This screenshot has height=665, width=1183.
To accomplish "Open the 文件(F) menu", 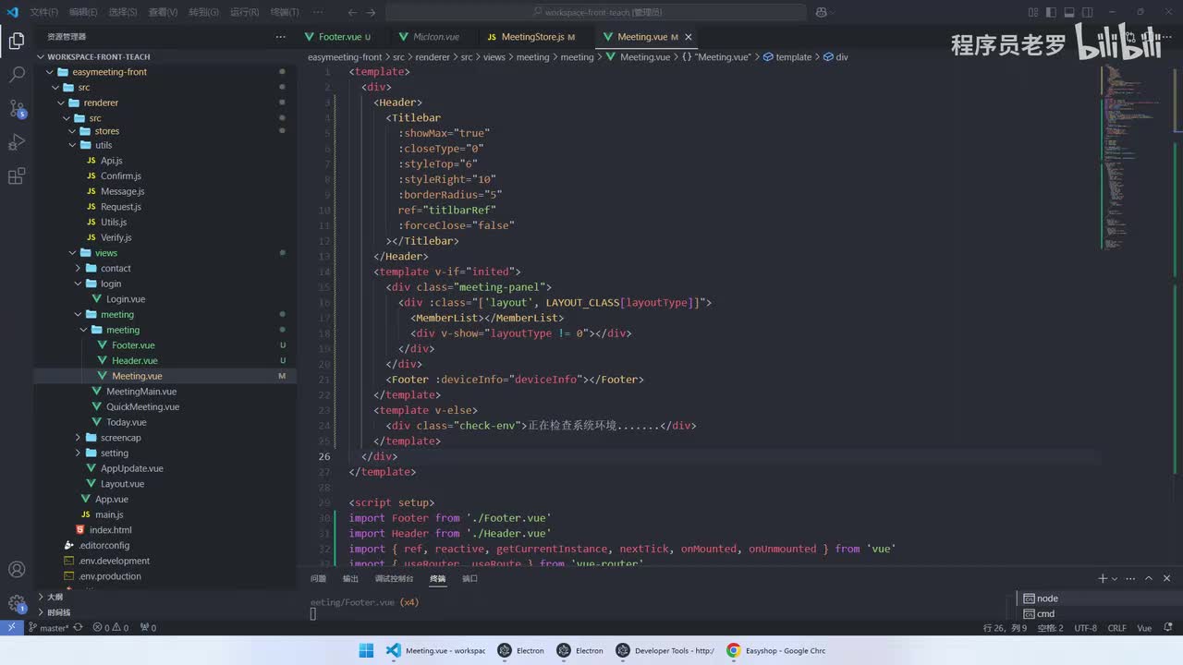I will 43,12.
